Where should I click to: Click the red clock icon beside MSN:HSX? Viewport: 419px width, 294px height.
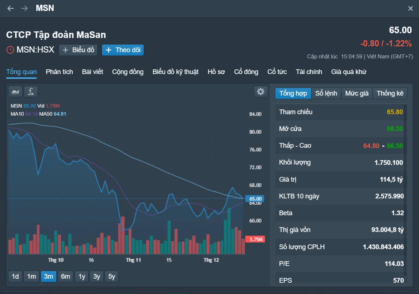click(x=10, y=50)
